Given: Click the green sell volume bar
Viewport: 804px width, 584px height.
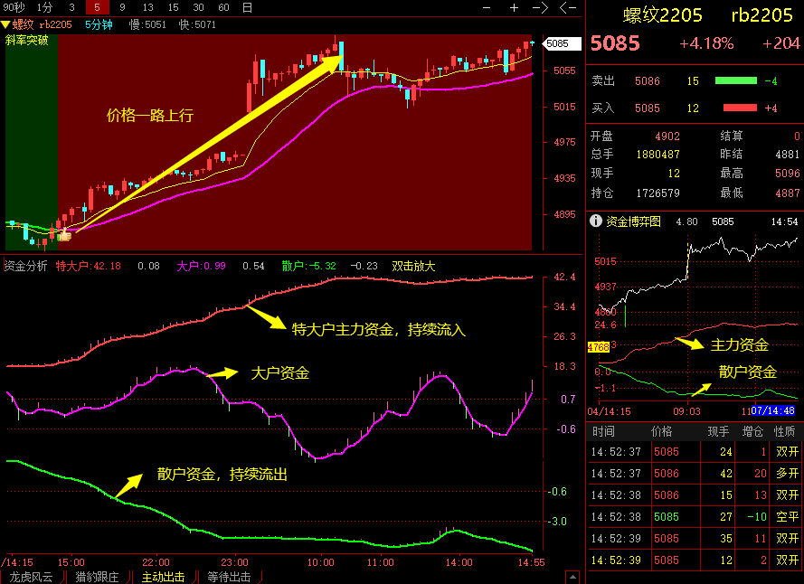Looking at the screenshot, I should (736, 80).
